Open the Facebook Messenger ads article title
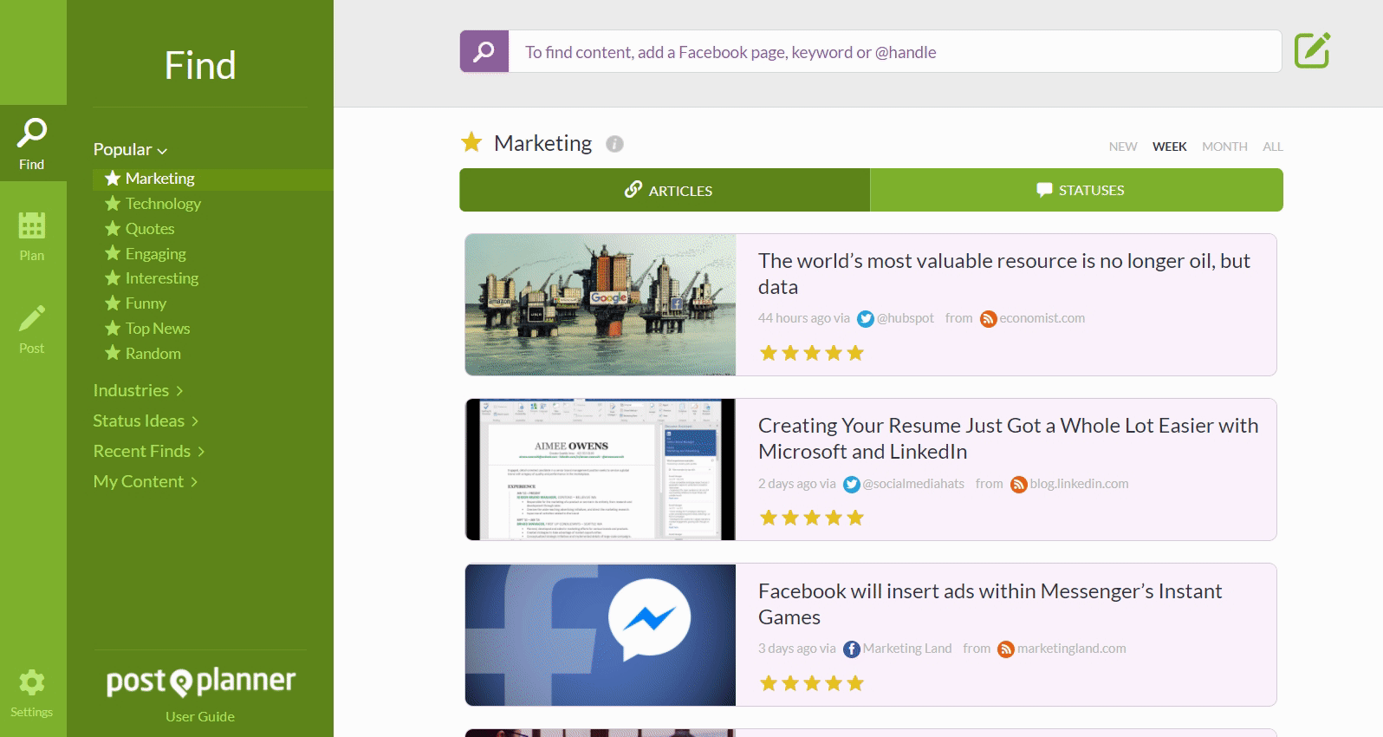 click(990, 604)
